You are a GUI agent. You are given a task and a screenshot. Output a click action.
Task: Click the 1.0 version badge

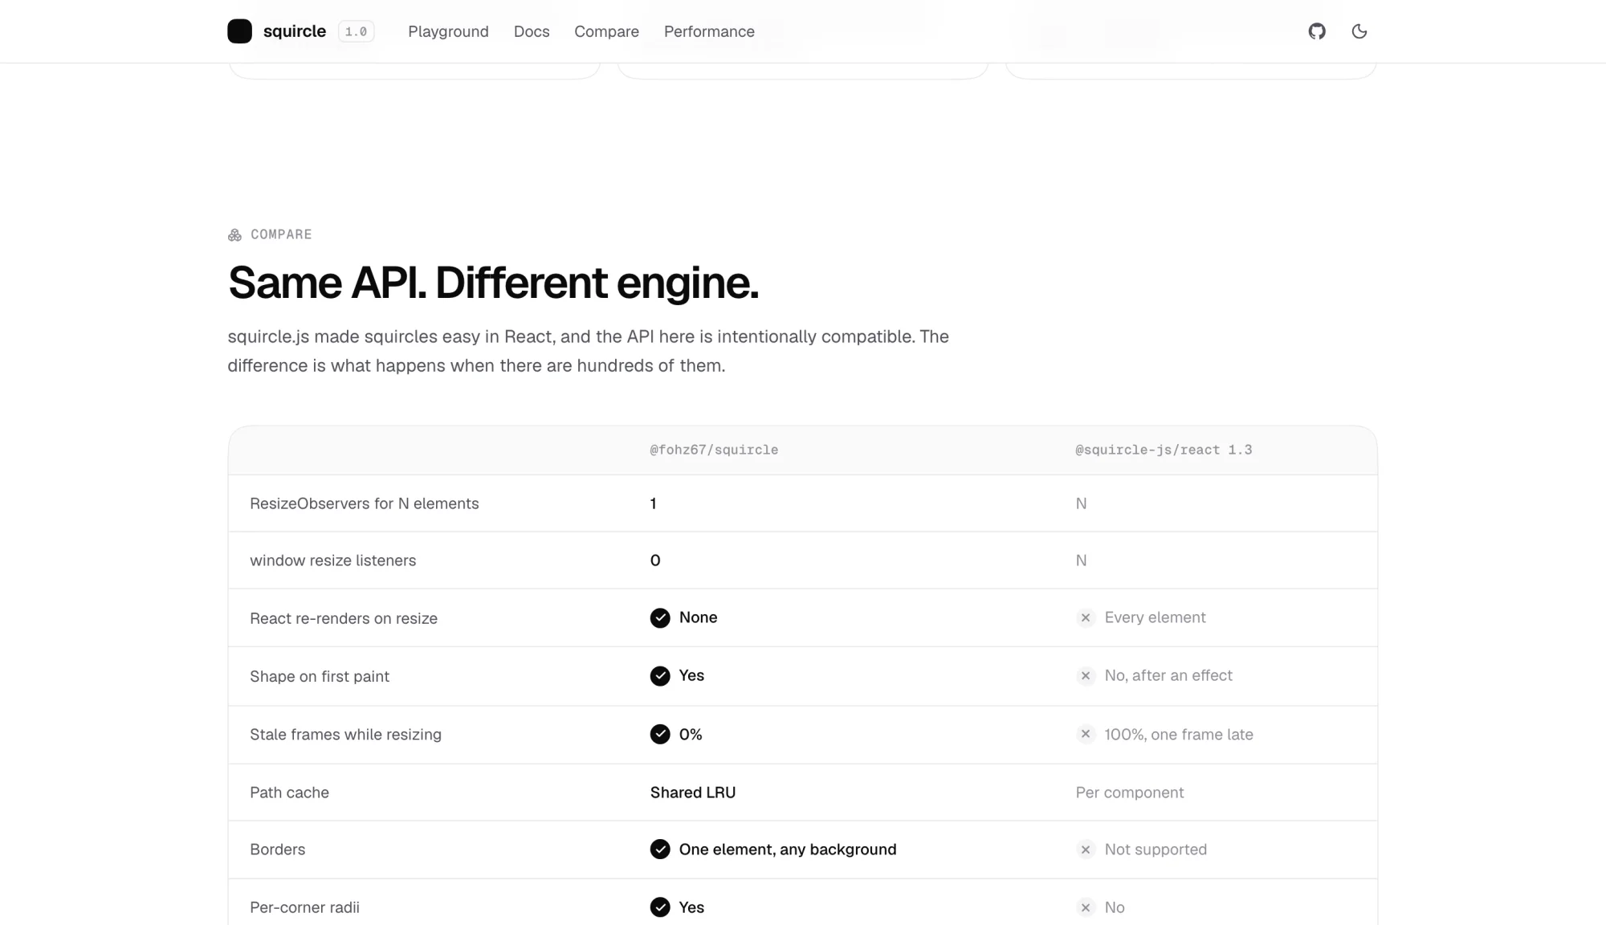pos(356,31)
